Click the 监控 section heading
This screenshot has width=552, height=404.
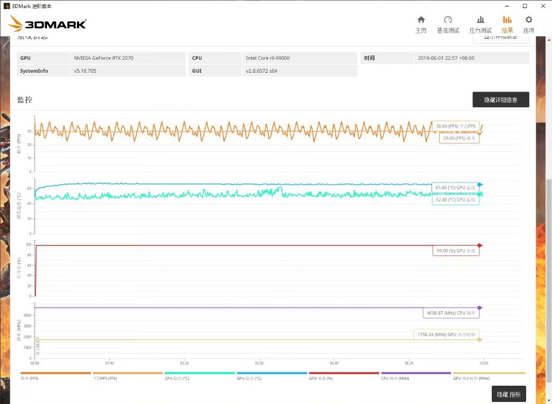[25, 100]
